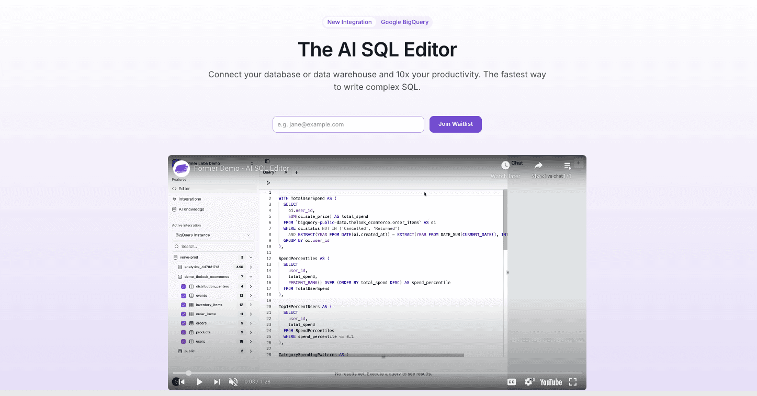Uncheck the order_items table checkbox
This screenshot has width=757, height=396.
coord(184,314)
